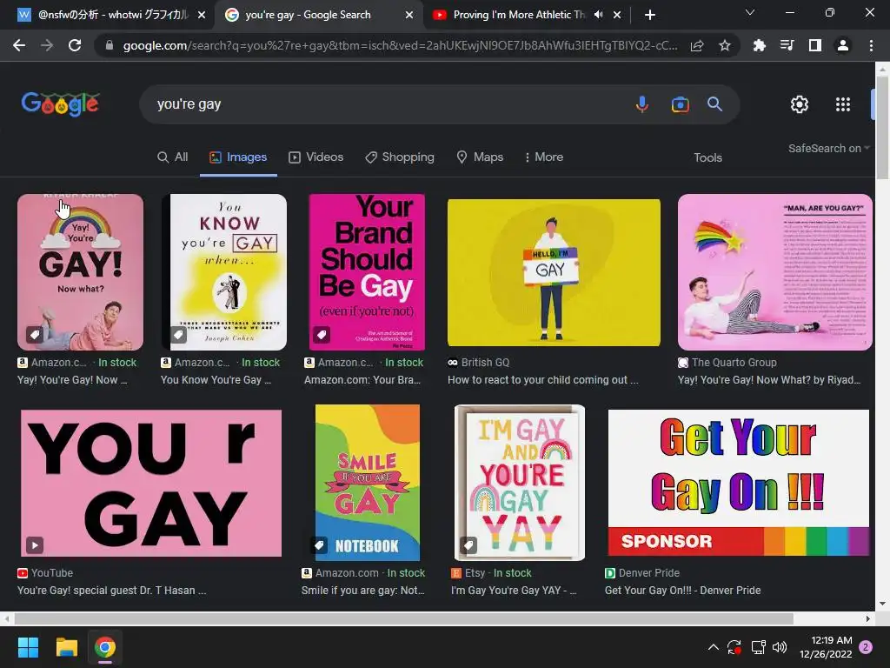Open The Quarto Group source link
890x668 pixels.
point(727,363)
